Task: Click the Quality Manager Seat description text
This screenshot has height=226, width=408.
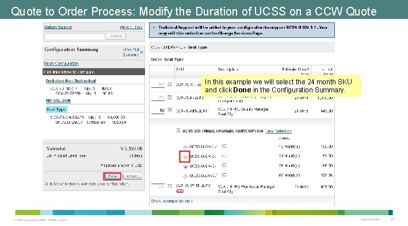Action: coord(243,112)
